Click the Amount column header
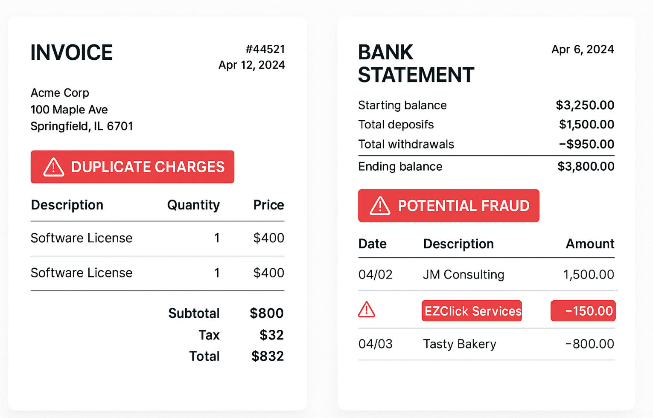The height and width of the screenshot is (418, 653). point(590,244)
